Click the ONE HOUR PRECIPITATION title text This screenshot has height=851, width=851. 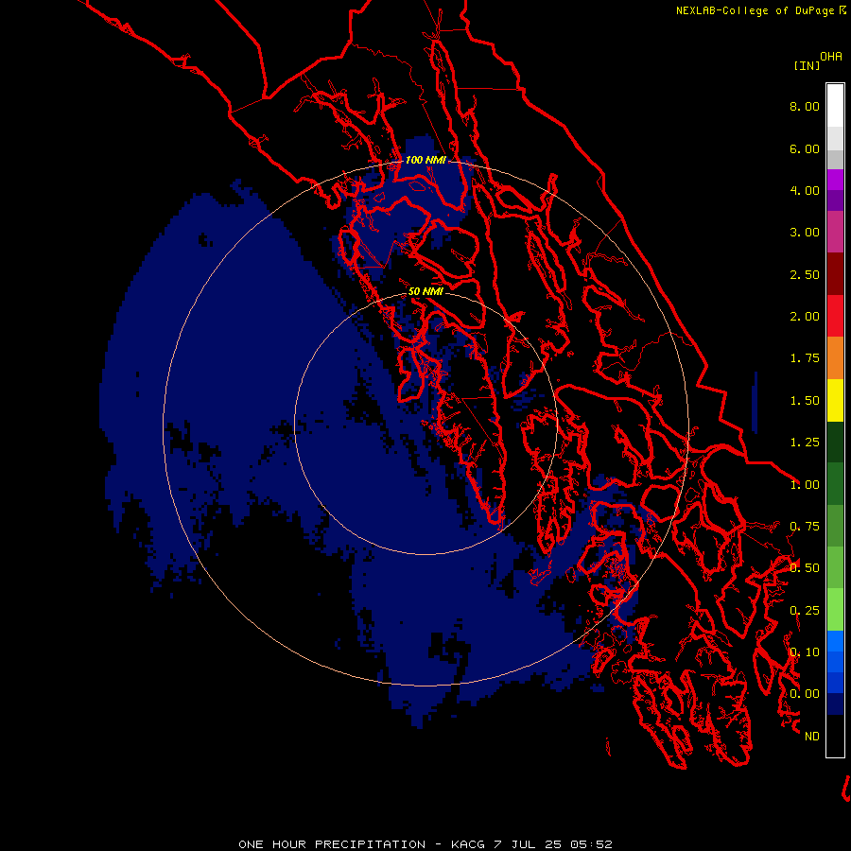(x=332, y=844)
